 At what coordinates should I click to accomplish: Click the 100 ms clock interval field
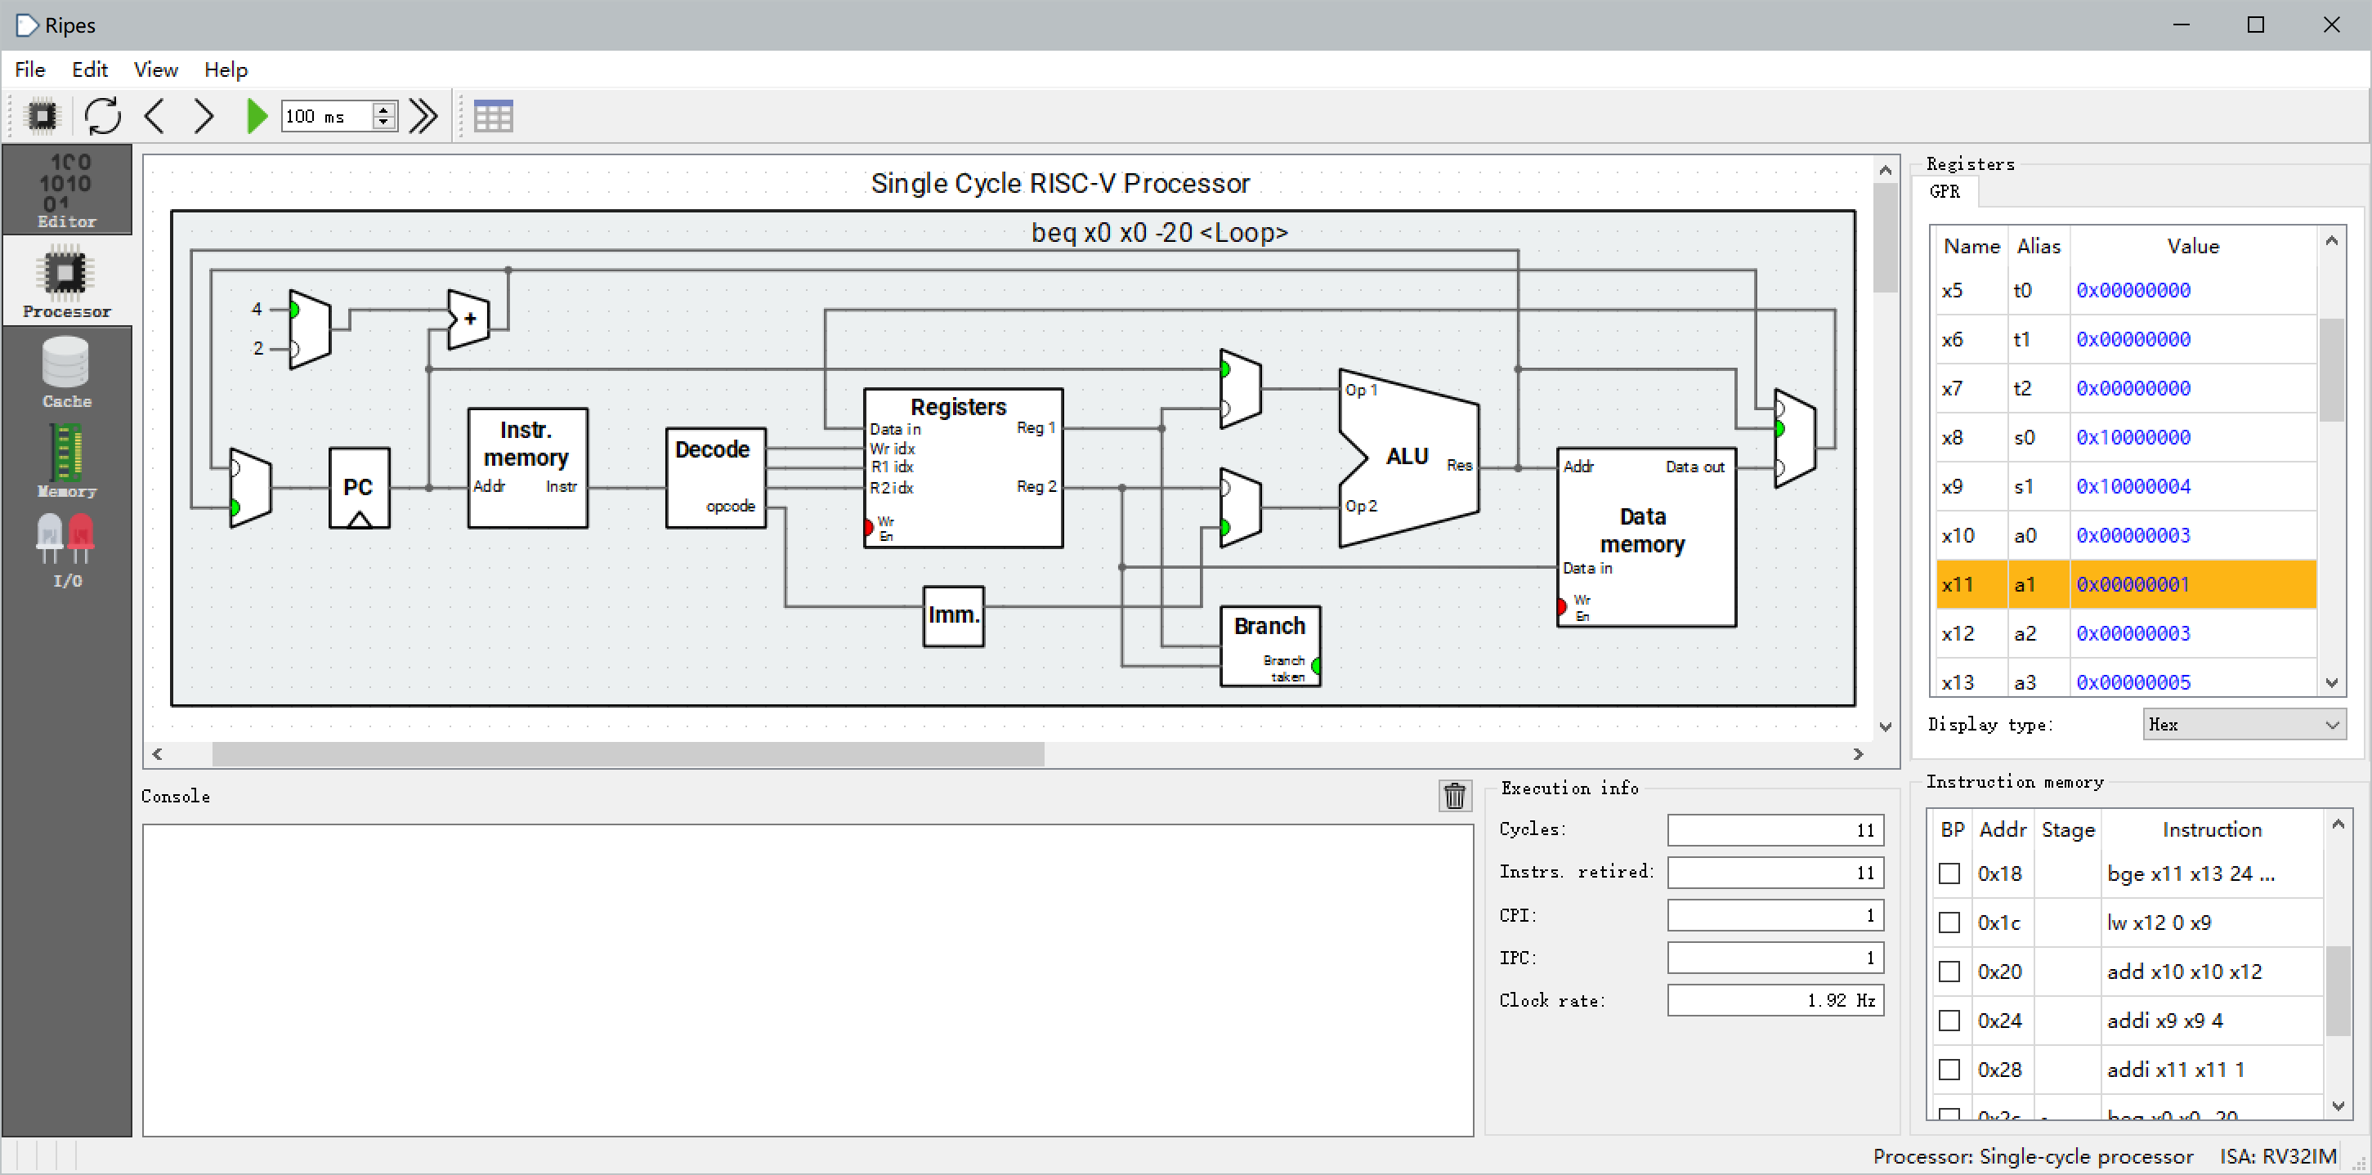click(327, 116)
